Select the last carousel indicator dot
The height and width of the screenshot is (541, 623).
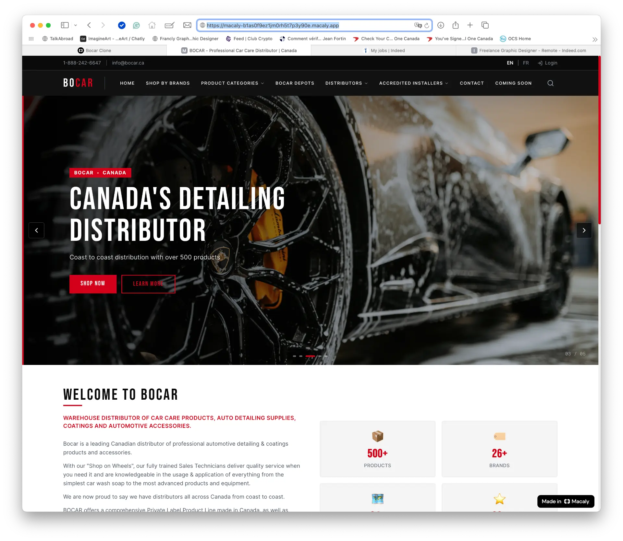(x=326, y=356)
